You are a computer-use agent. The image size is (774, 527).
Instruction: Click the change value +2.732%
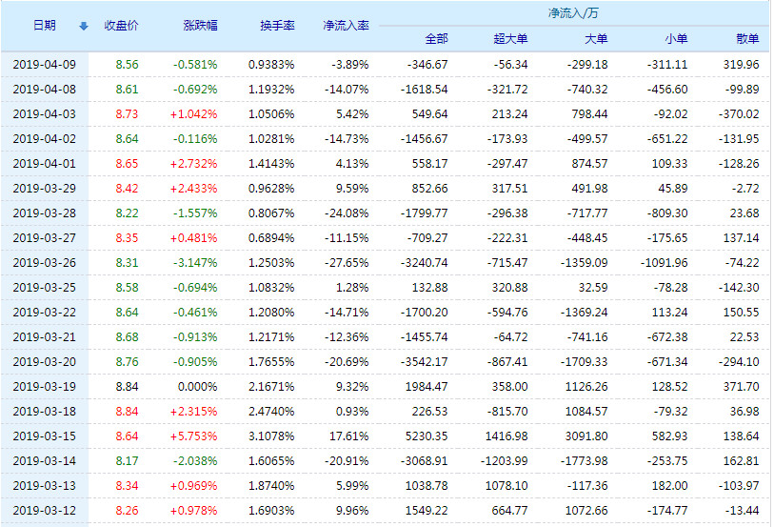pyautogui.click(x=193, y=164)
